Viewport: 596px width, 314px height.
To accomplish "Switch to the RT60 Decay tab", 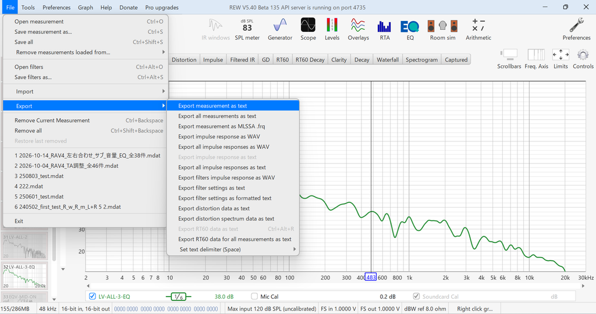I will pos(310,60).
